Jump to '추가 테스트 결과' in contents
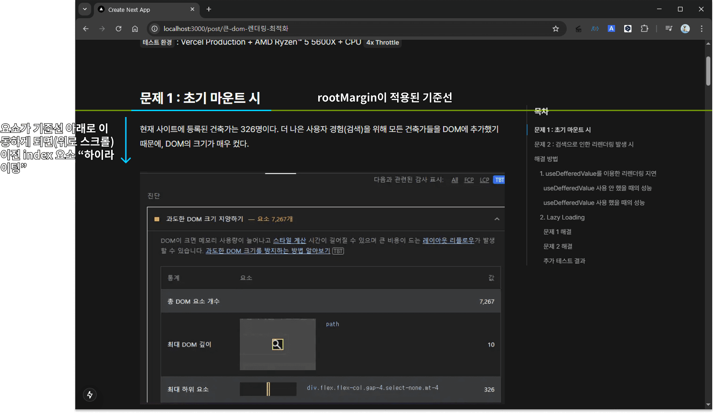The width and height of the screenshot is (714, 413). tap(564, 261)
